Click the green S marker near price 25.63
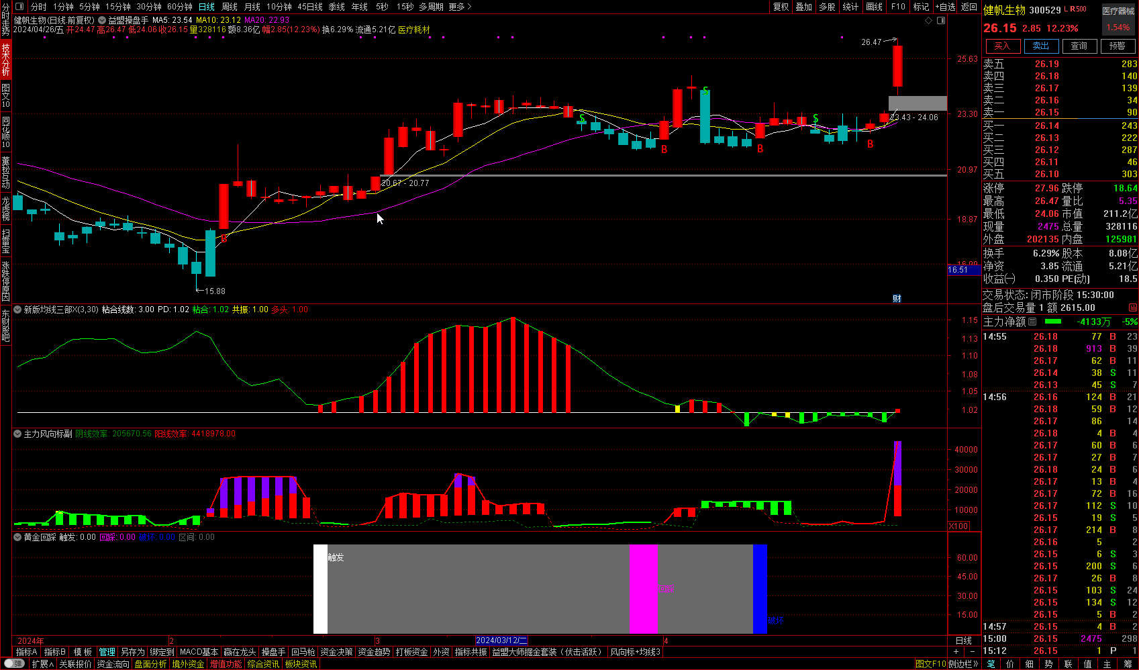Screen dimensions: 1139x670 coord(705,91)
